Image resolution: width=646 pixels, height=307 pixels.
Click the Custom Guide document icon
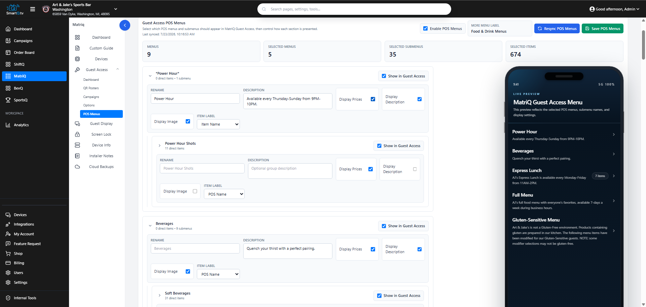[77, 48]
